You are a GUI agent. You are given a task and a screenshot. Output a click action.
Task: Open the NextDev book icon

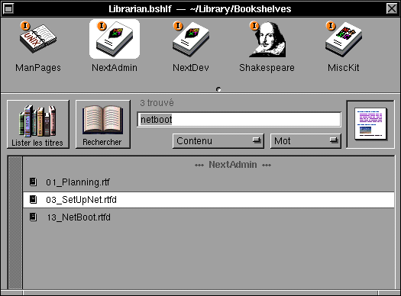[190, 39]
